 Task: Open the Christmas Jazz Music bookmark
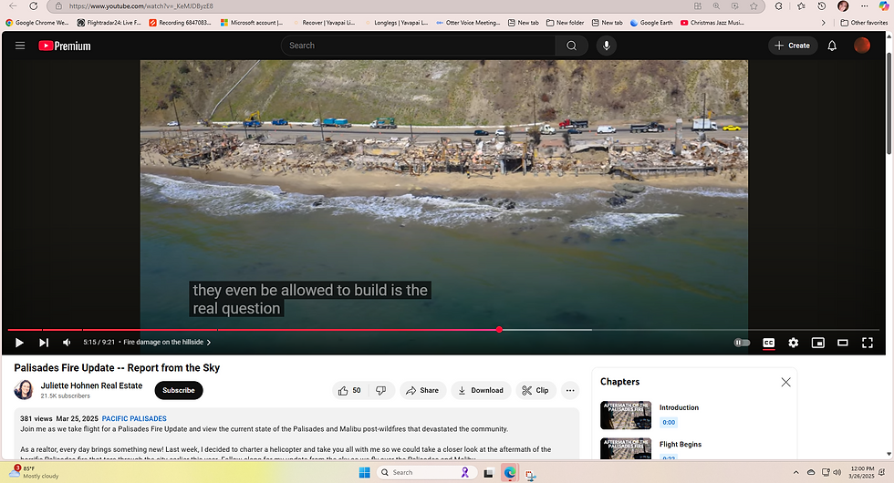[712, 23]
